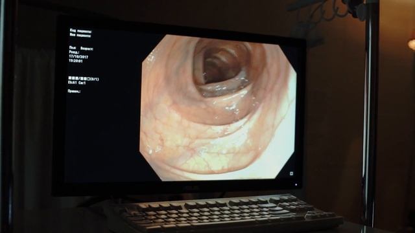Click the sex label above birth field
The width and height of the screenshot is (415, 233).
(73, 48)
